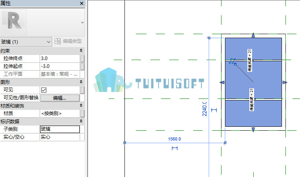Click the upper parameter label ending in = 21

[250, 60]
